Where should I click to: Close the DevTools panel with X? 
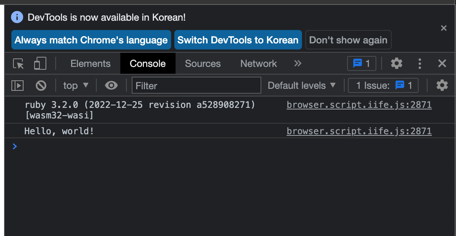point(442,63)
